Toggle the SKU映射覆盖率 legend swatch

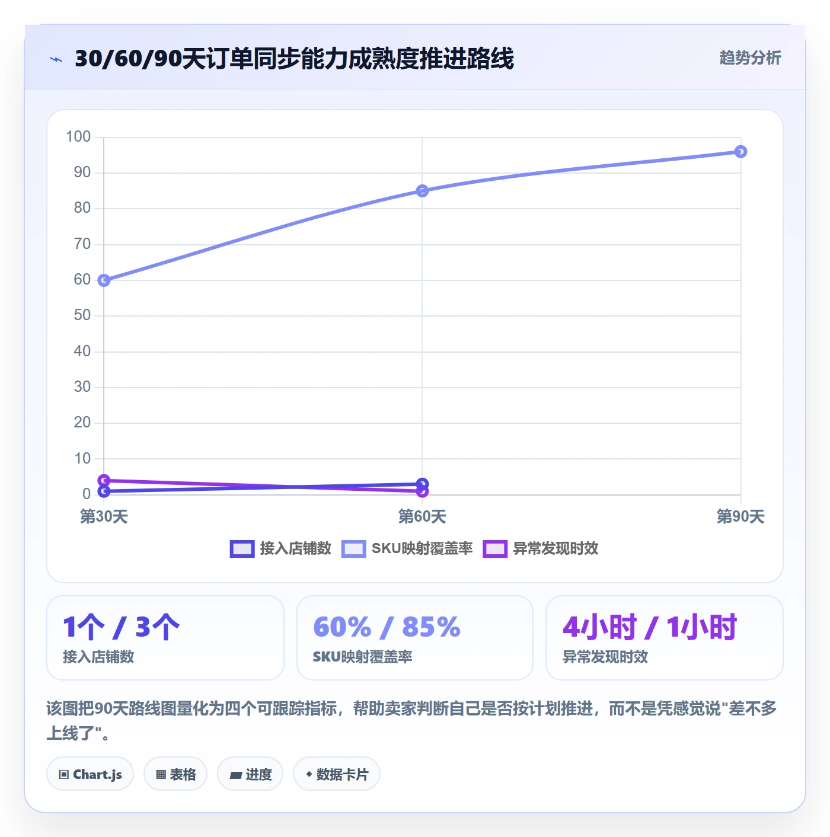pyautogui.click(x=353, y=549)
